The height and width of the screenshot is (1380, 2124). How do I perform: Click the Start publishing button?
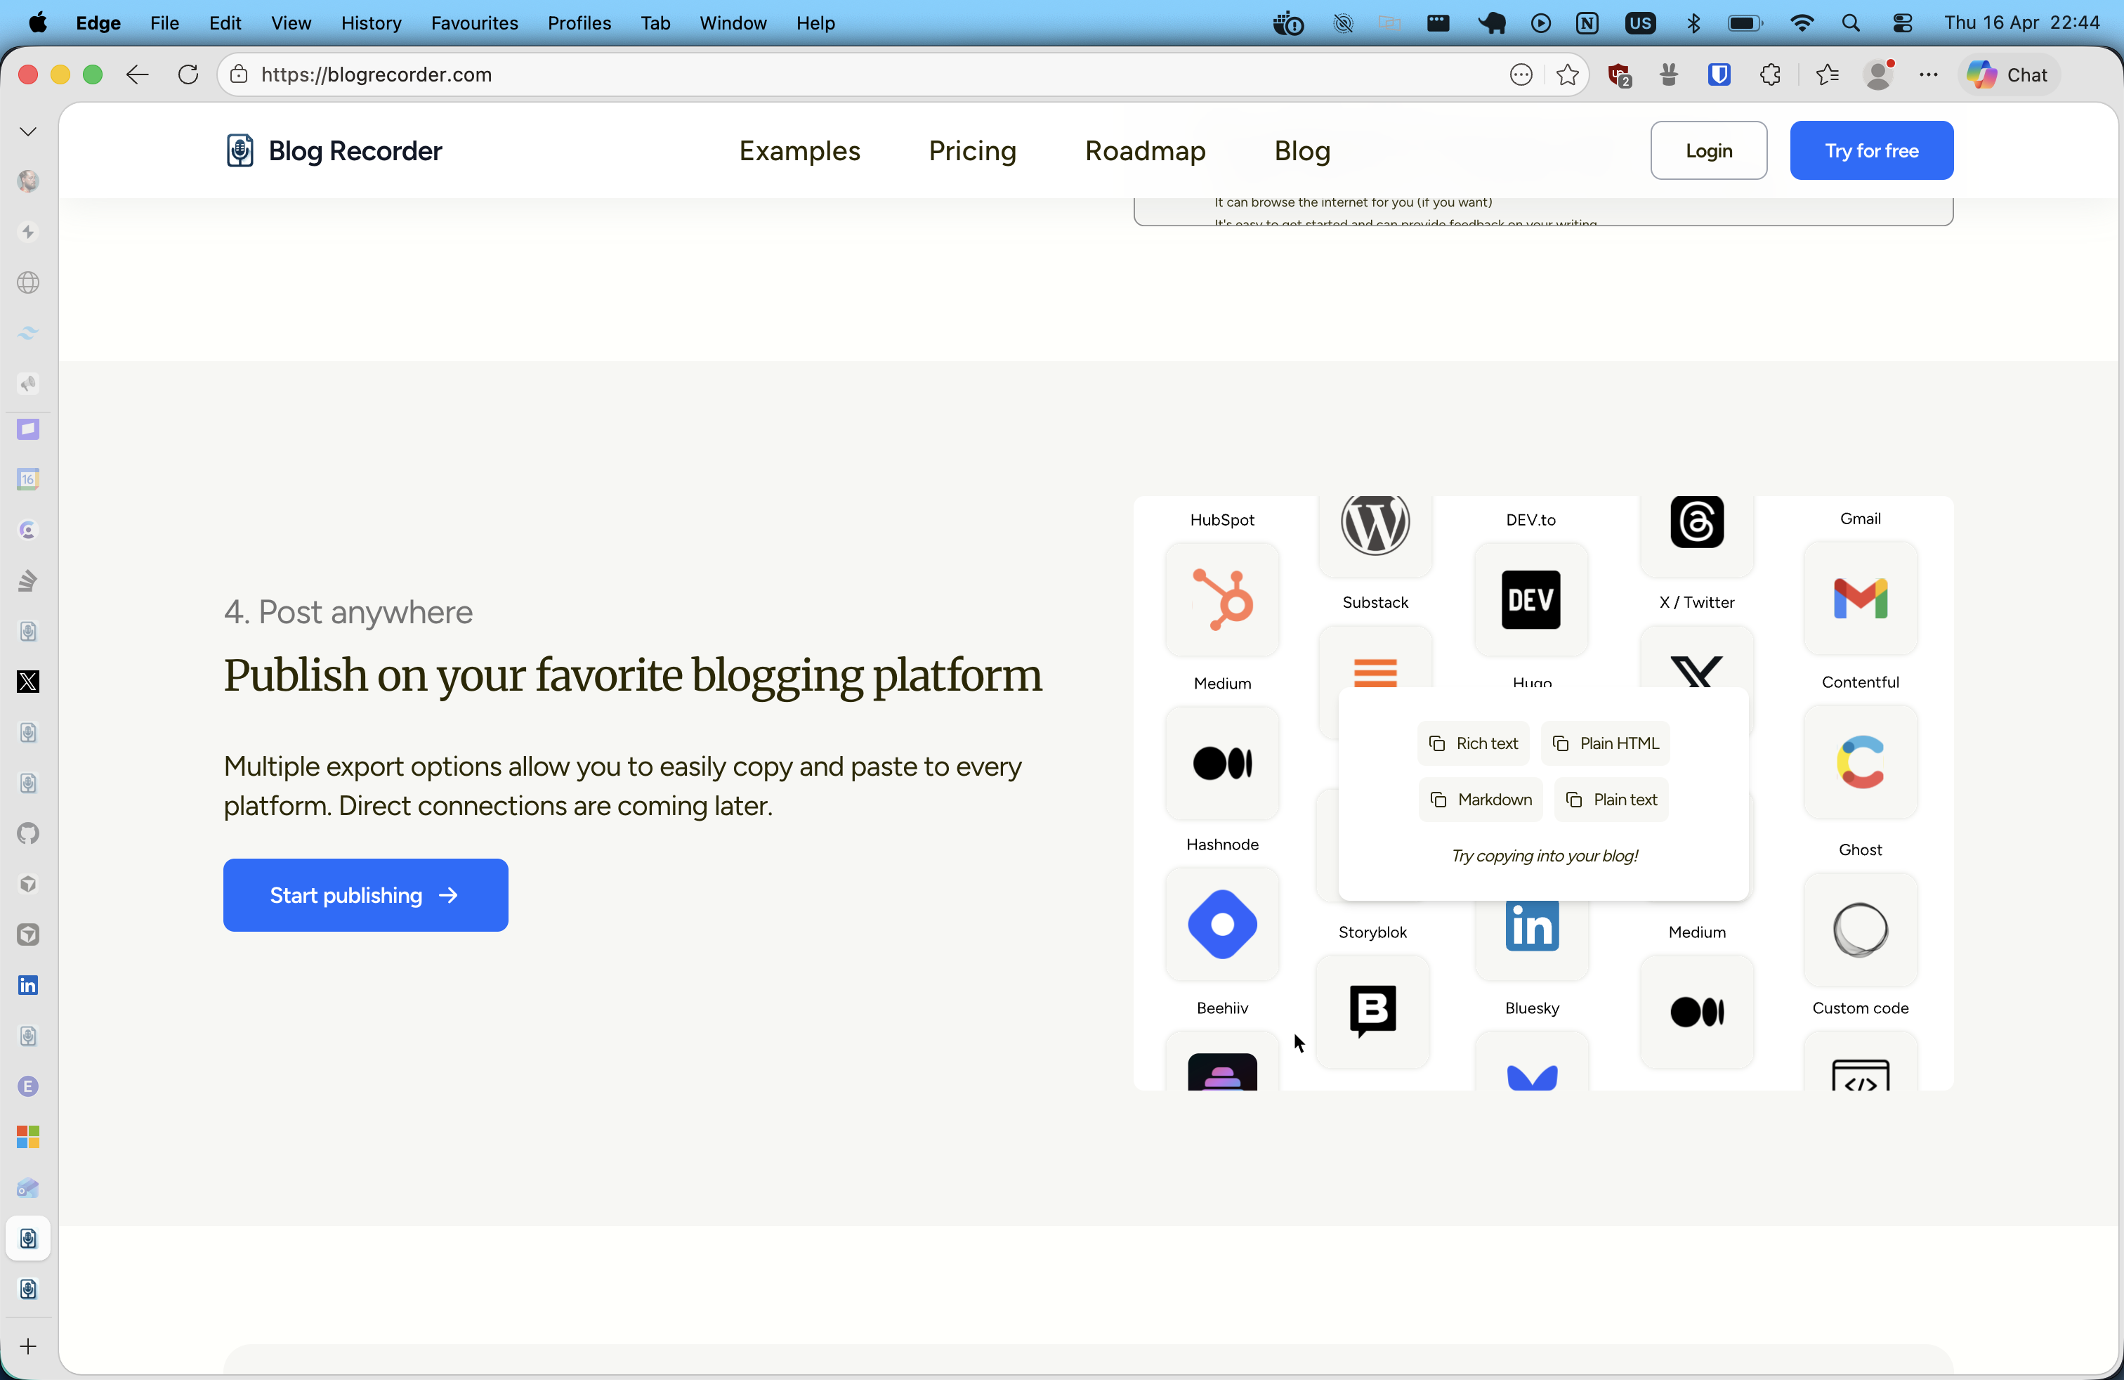365,894
